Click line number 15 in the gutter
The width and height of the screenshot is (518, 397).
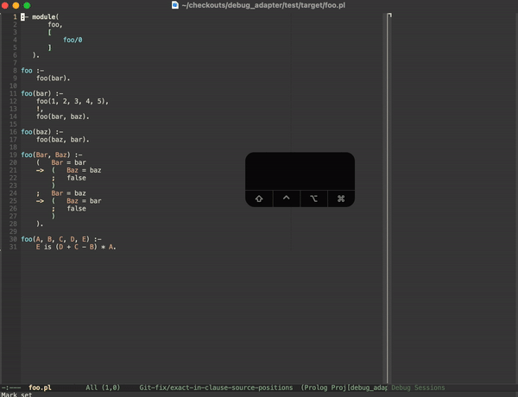[x=13, y=124]
